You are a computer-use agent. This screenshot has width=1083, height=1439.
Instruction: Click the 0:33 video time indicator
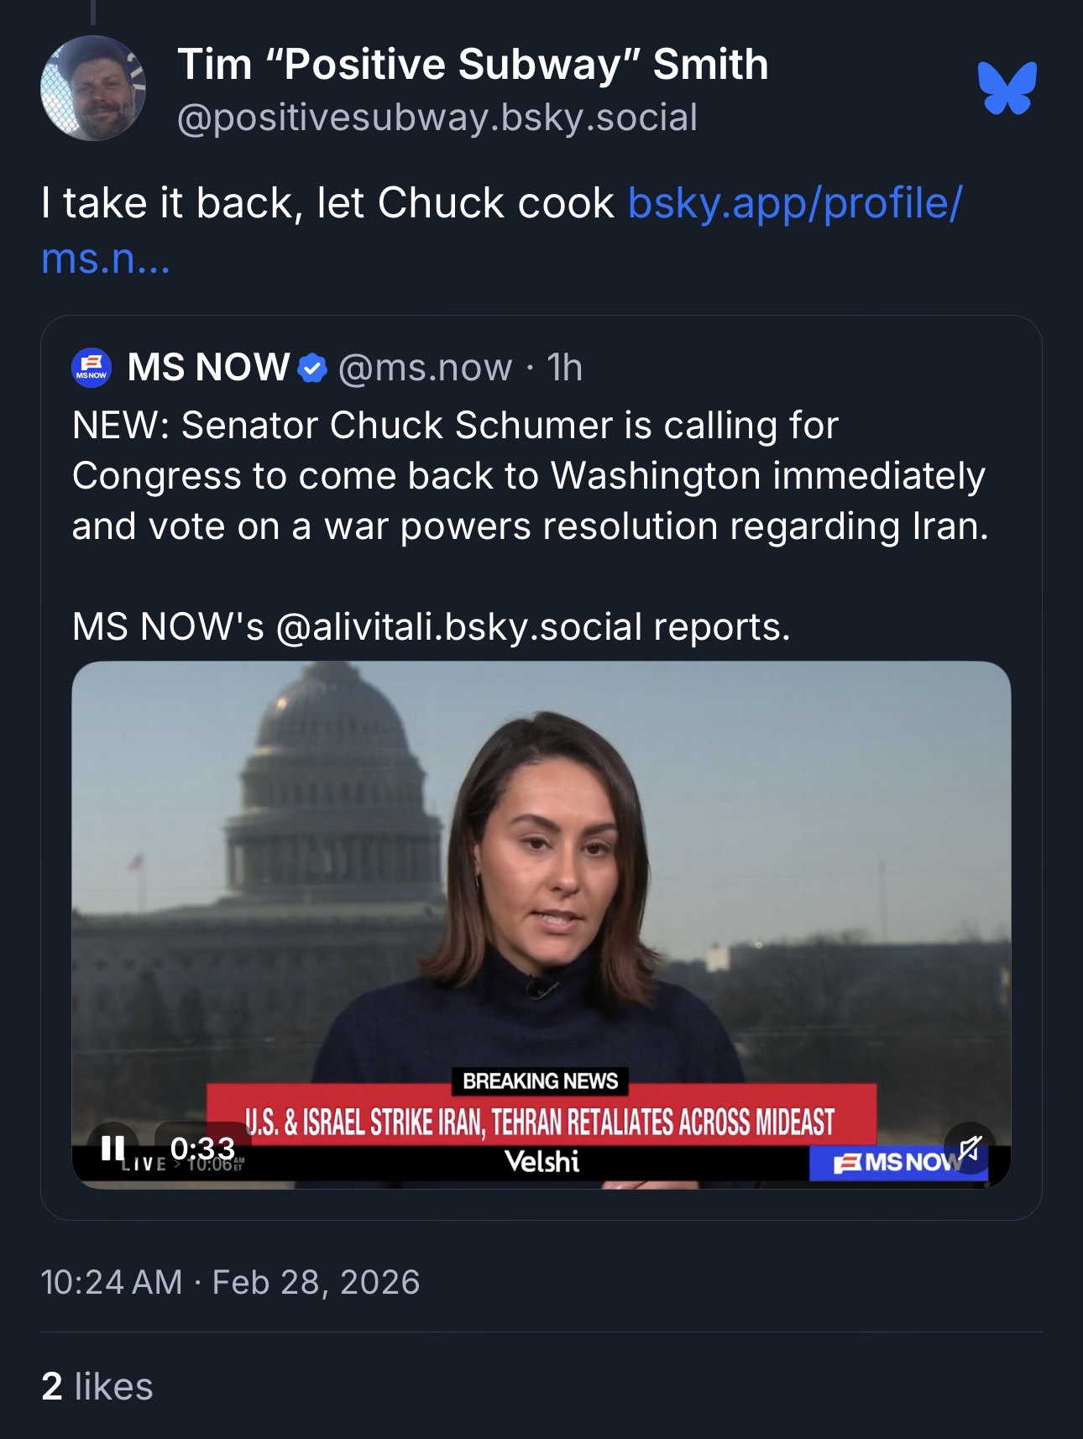click(202, 1148)
